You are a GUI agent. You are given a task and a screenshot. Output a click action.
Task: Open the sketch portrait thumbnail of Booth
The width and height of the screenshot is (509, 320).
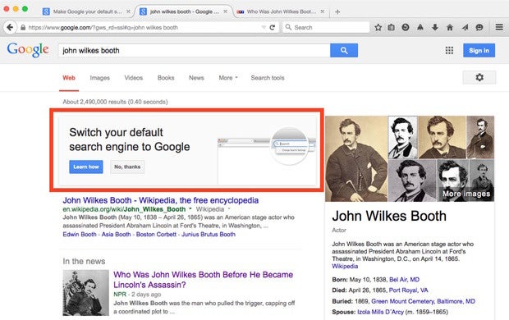pos(402,137)
